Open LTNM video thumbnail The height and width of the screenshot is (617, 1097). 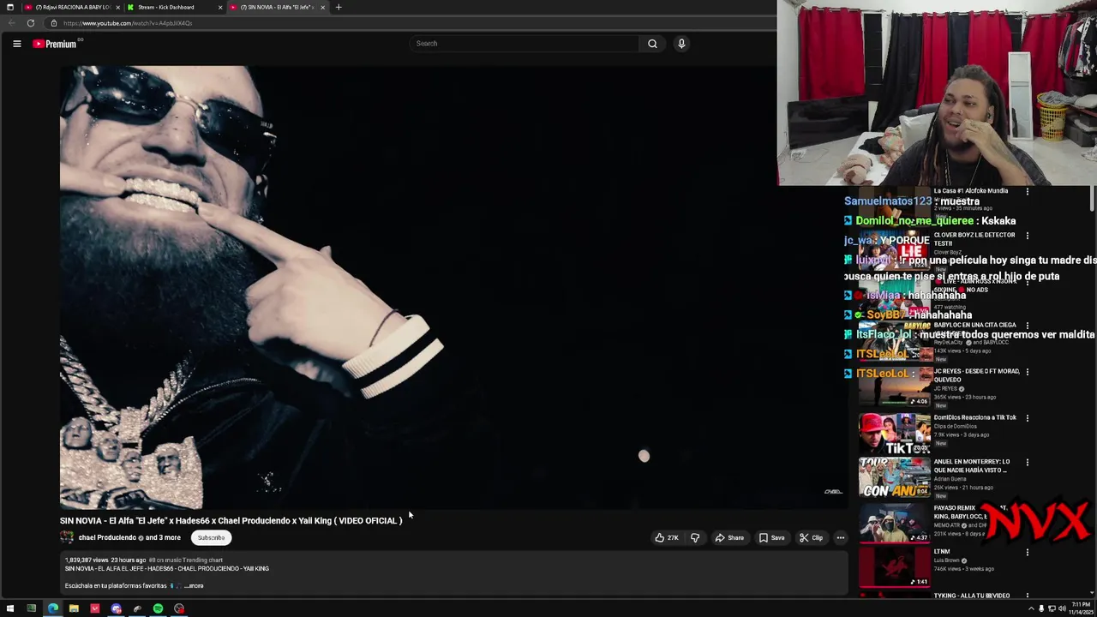[x=895, y=567]
